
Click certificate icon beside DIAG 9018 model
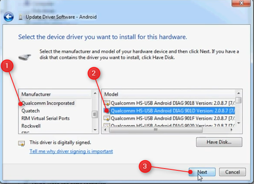(107, 103)
